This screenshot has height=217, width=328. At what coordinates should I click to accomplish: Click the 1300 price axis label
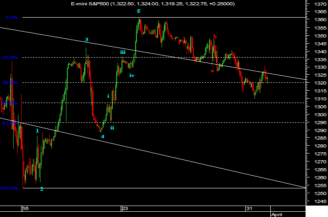(320, 114)
